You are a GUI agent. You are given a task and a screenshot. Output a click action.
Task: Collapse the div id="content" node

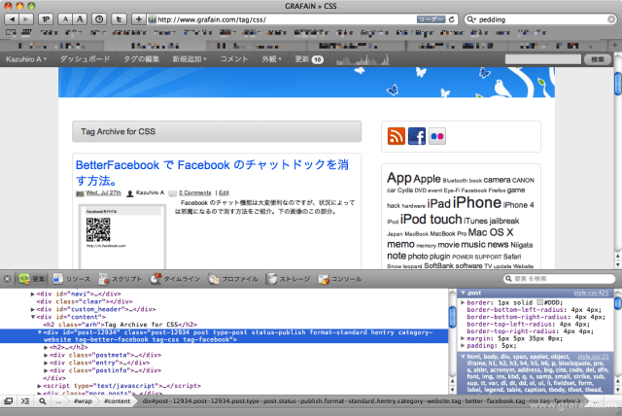tap(32, 317)
